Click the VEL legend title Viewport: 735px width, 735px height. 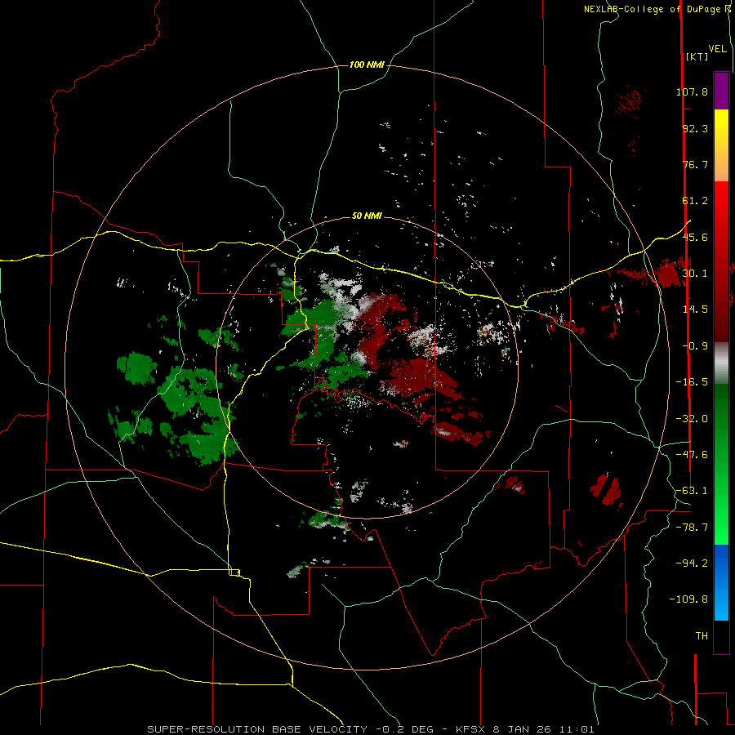[x=717, y=49]
